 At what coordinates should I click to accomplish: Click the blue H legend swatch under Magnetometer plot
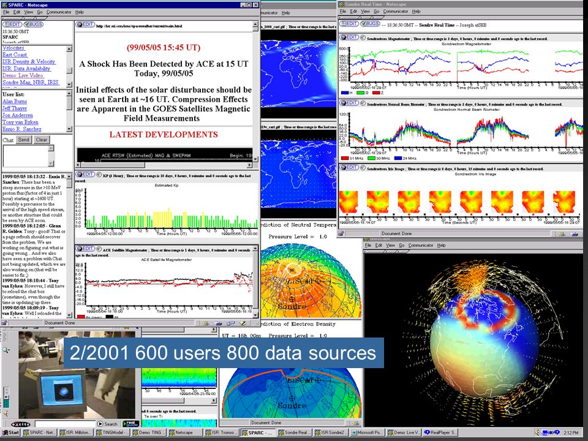pyautogui.click(x=345, y=92)
